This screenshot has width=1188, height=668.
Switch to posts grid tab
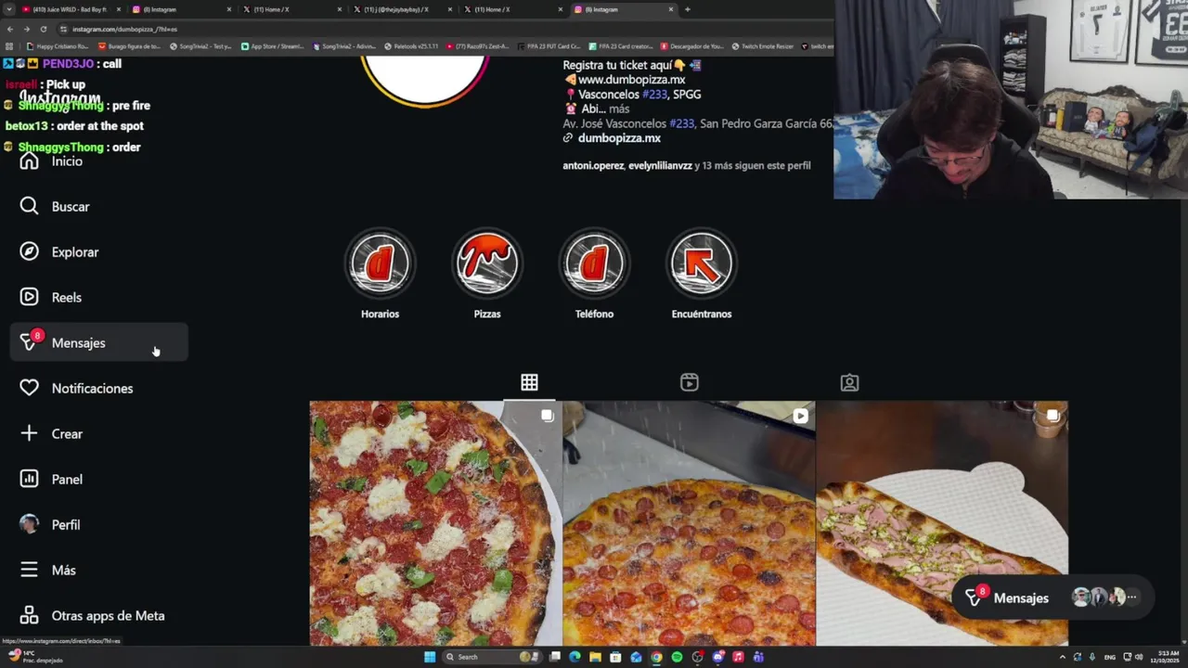tap(529, 382)
